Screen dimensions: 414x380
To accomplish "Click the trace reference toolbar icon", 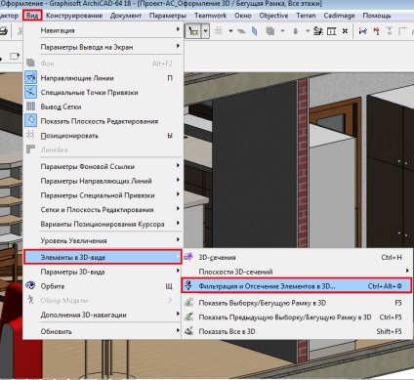I will [x=194, y=31].
